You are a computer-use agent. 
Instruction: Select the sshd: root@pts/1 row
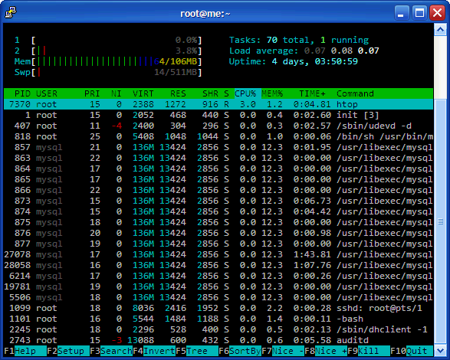click(218, 308)
